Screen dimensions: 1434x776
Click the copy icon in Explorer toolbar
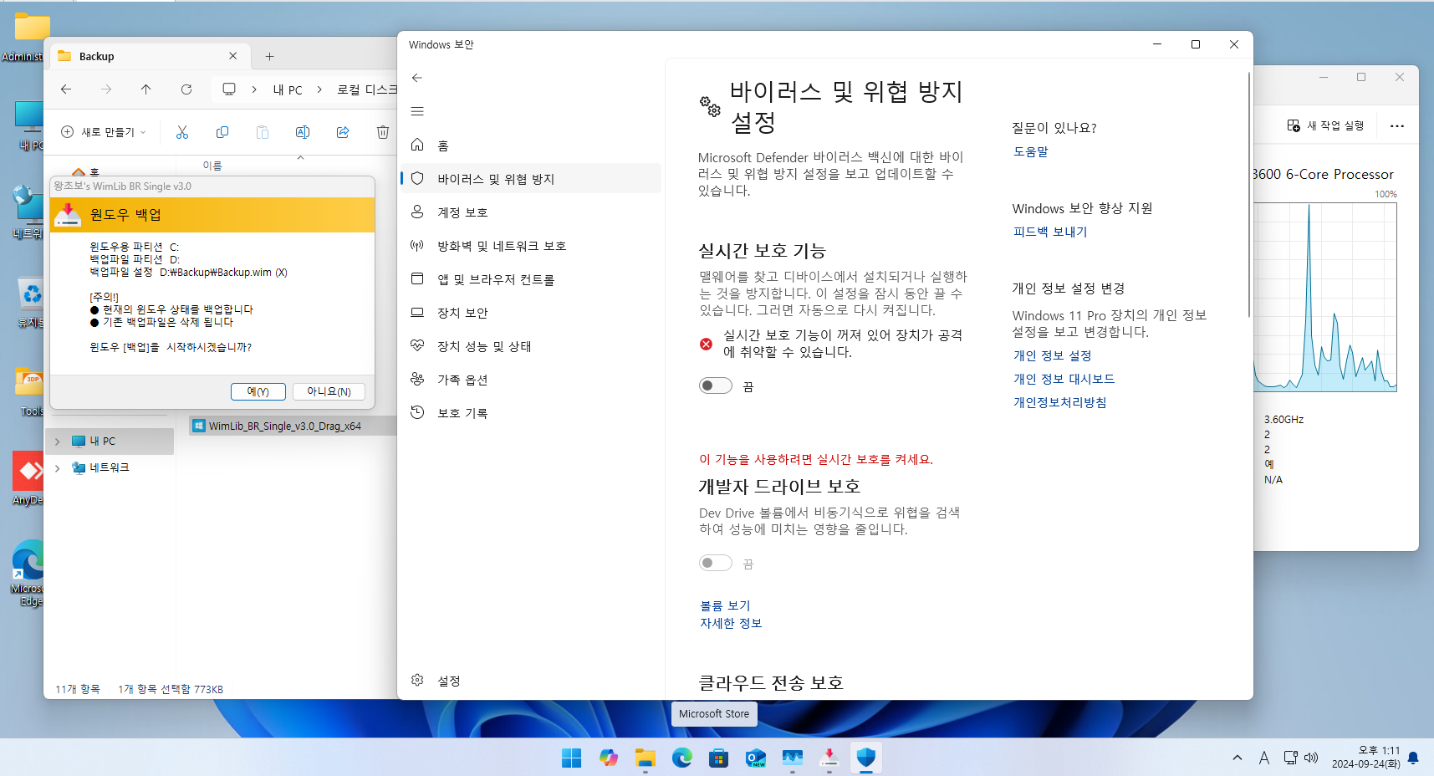[222, 132]
